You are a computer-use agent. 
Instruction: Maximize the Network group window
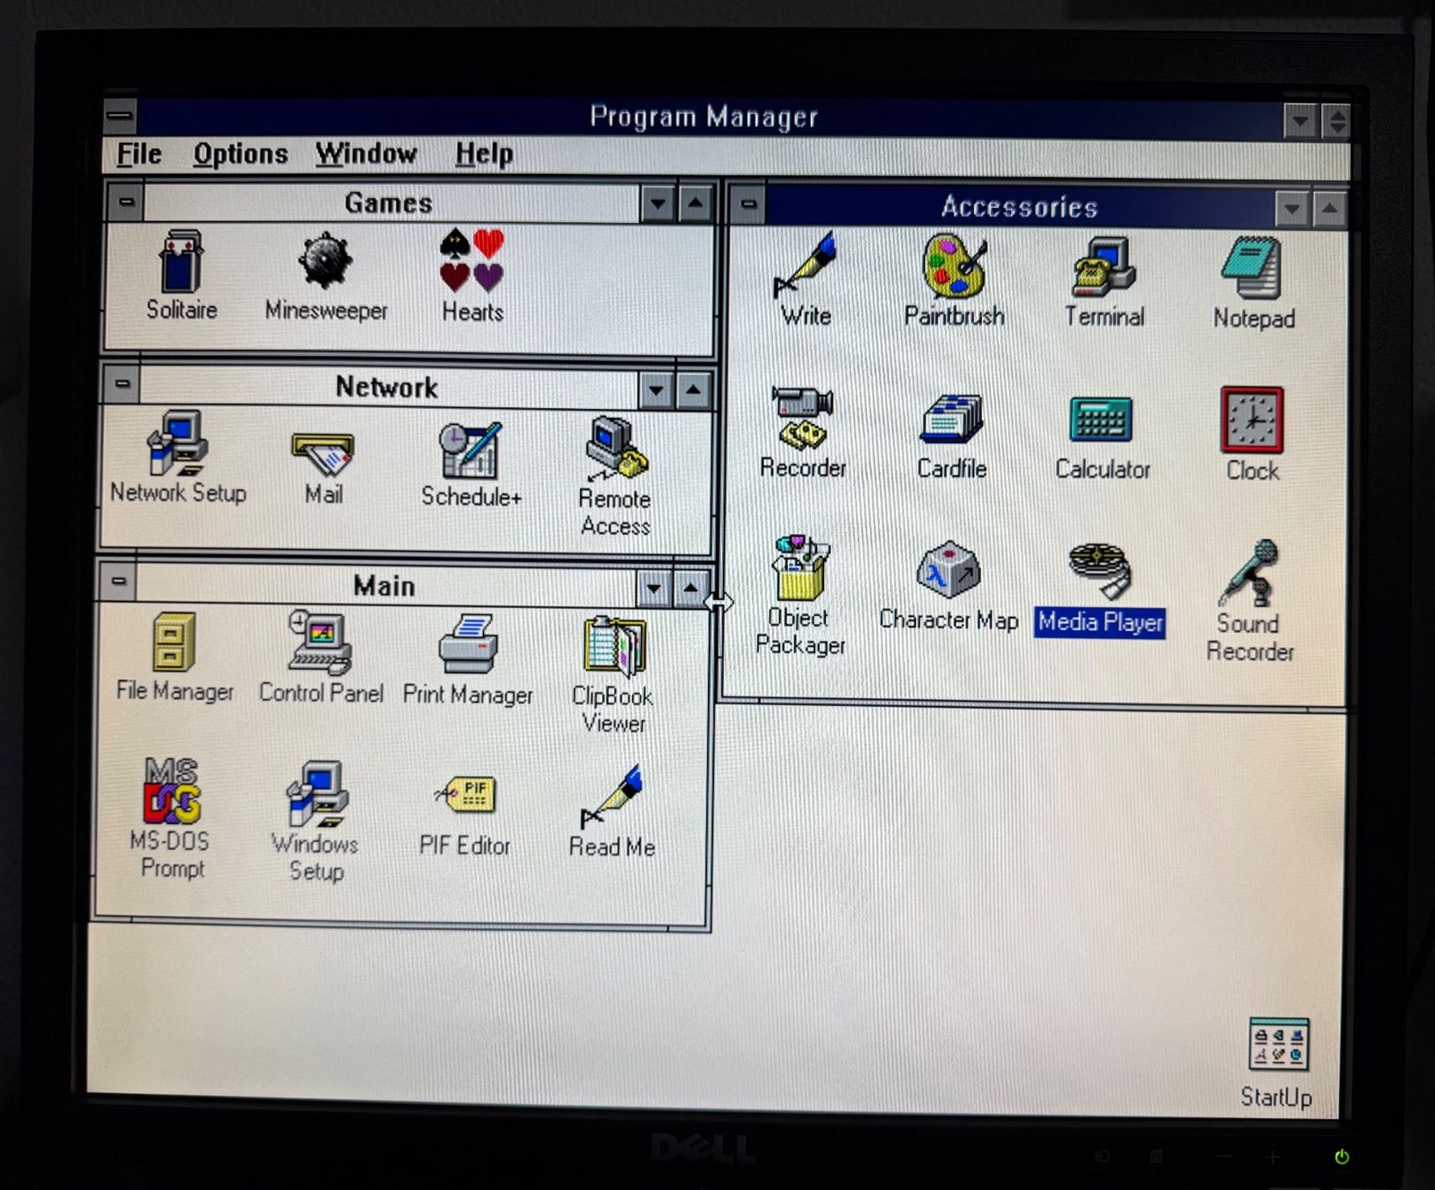point(694,389)
